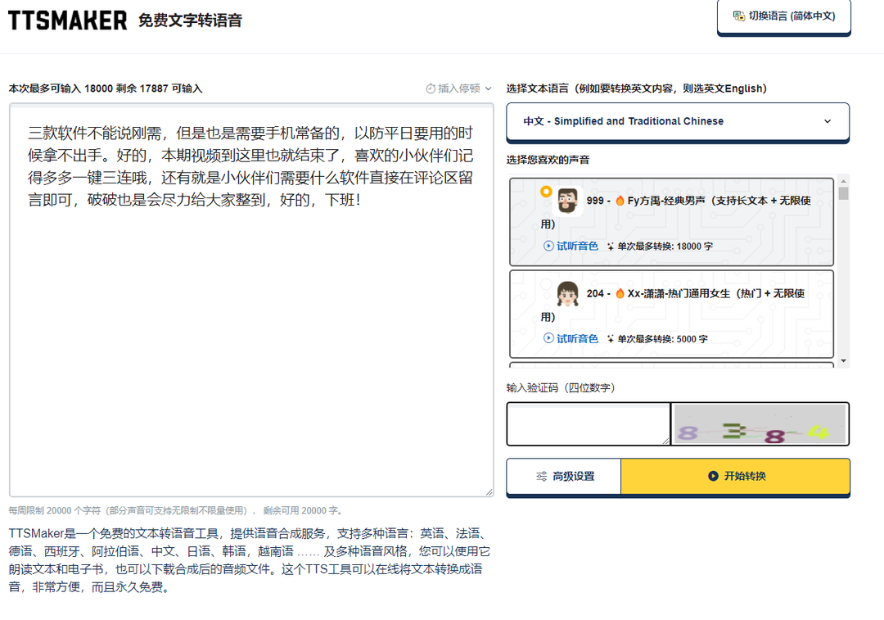Open the 中文 - Simplified and Traditional Chinese dropdown
Image resolution: width=884 pixels, height=620 pixels.
click(x=678, y=121)
